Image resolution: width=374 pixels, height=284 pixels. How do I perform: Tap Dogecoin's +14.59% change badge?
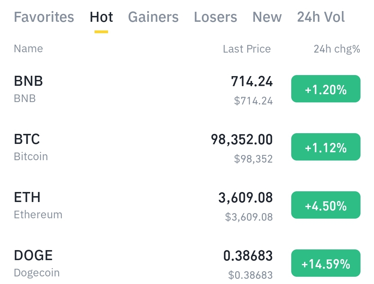(326, 263)
